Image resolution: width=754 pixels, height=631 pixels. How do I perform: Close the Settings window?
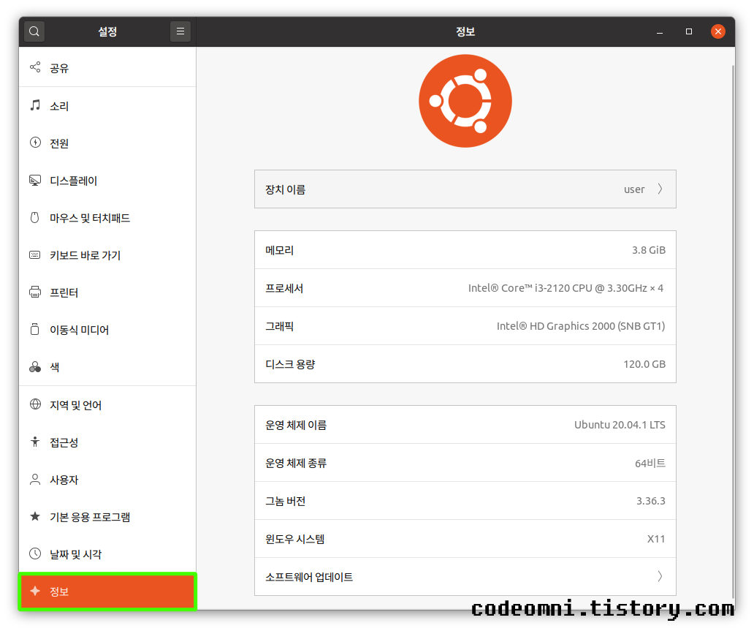(x=718, y=31)
